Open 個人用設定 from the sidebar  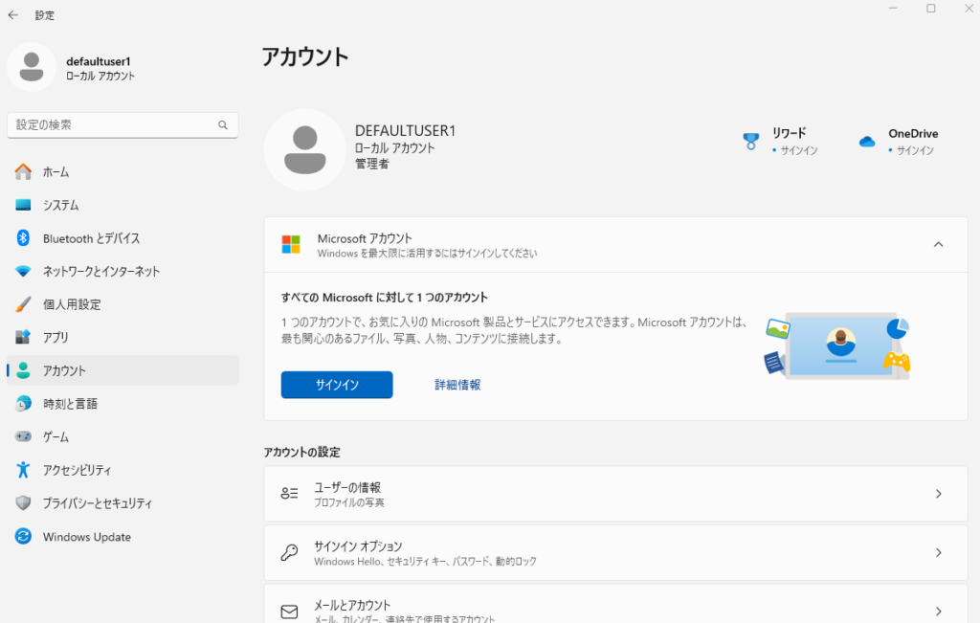72,304
